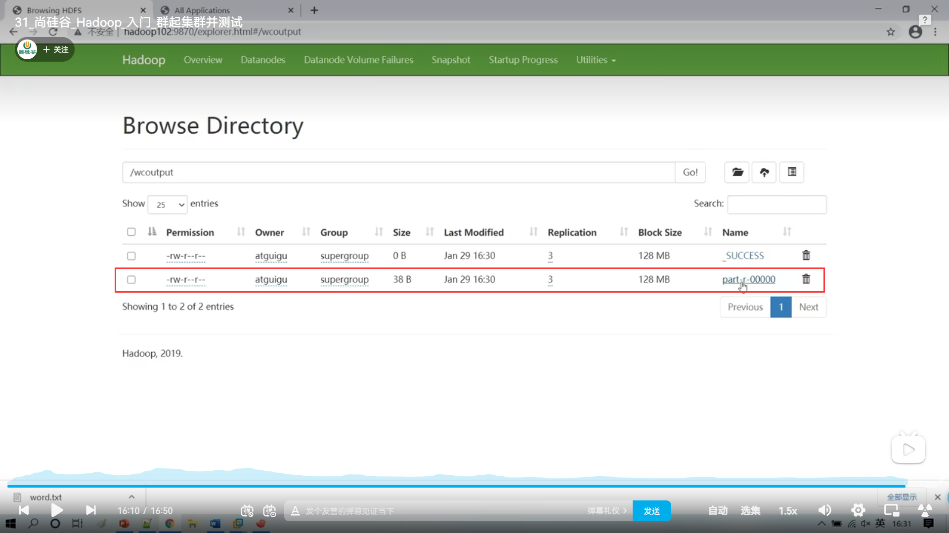Open danmaku settings icon
Image resolution: width=949 pixels, height=533 pixels.
coord(269,511)
